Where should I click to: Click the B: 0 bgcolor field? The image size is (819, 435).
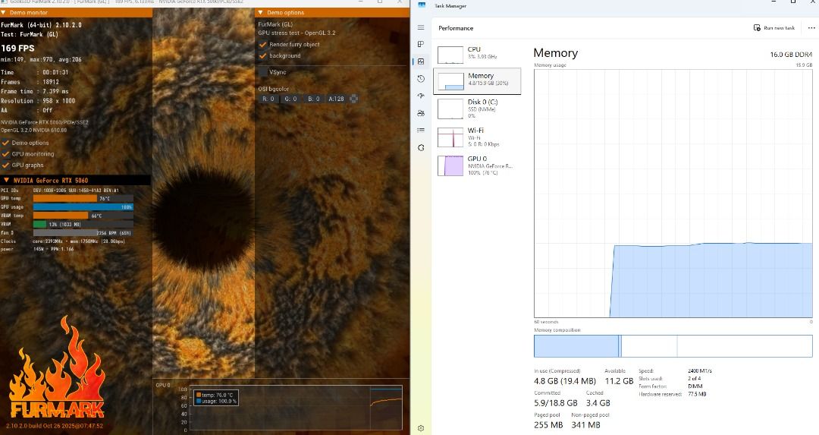tap(314, 99)
